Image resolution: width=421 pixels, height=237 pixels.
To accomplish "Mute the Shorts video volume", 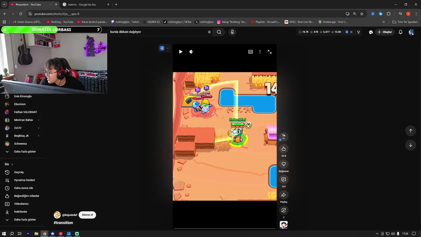I will point(191,52).
